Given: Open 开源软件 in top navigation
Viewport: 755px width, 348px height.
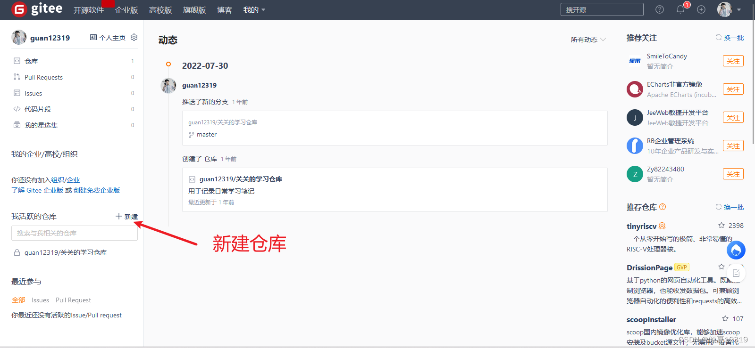Looking at the screenshot, I should (89, 10).
